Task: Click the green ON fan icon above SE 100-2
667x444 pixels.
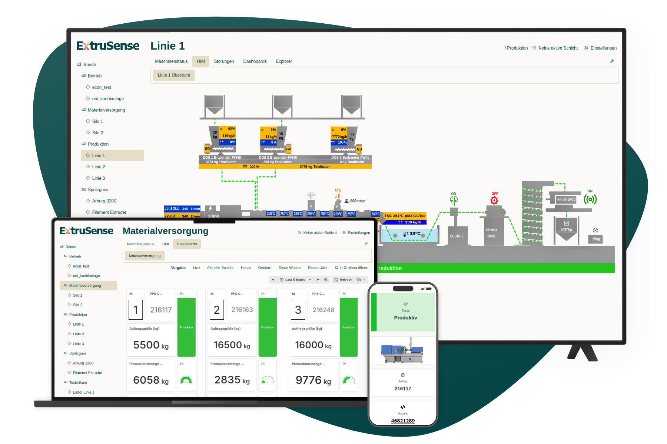Action: point(454,200)
